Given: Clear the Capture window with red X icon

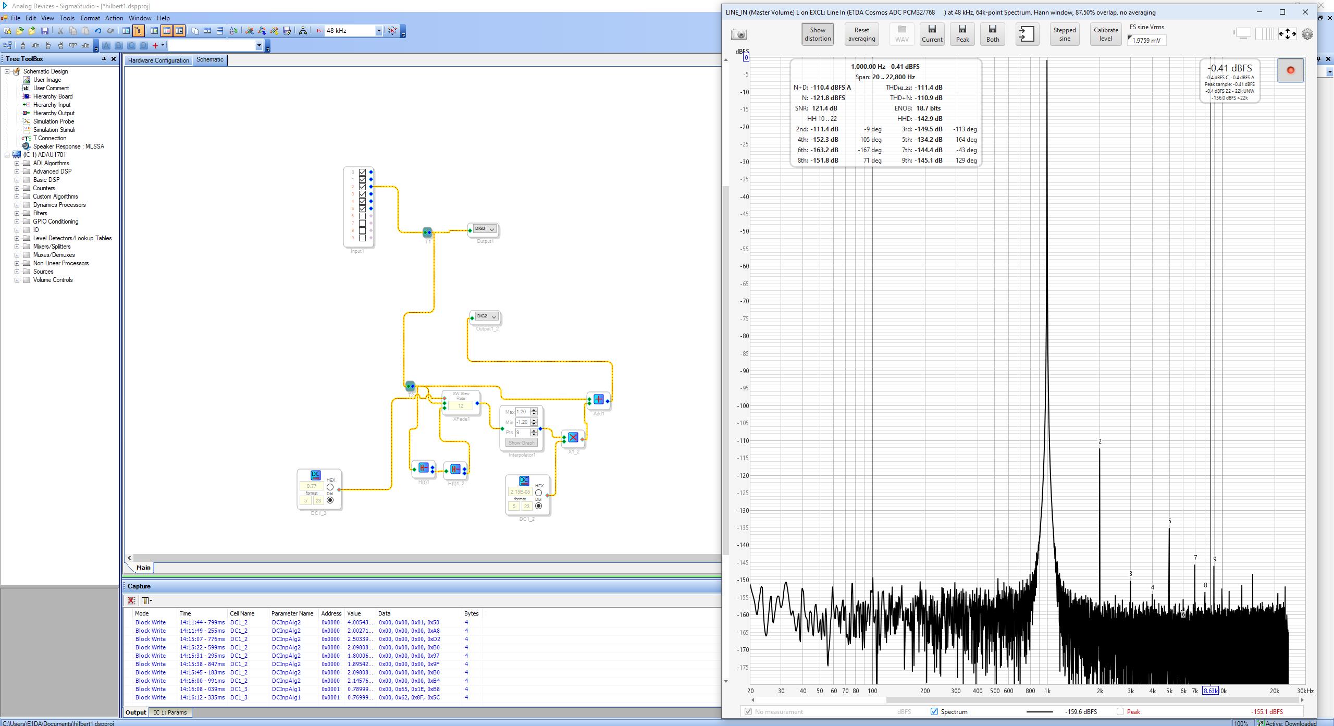Looking at the screenshot, I should click(131, 600).
